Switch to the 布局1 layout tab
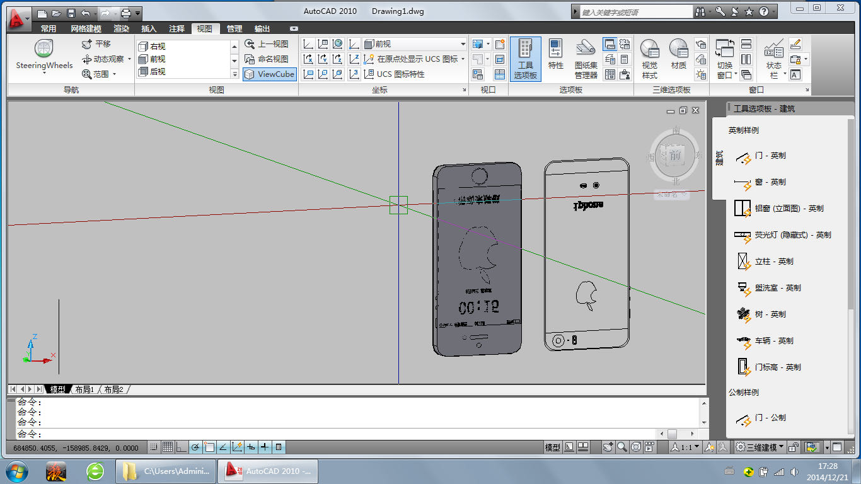This screenshot has height=484, width=861. [x=84, y=389]
